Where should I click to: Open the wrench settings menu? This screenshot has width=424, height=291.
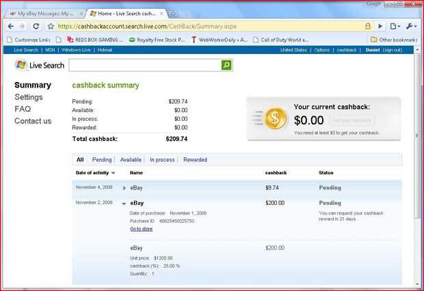(x=411, y=26)
